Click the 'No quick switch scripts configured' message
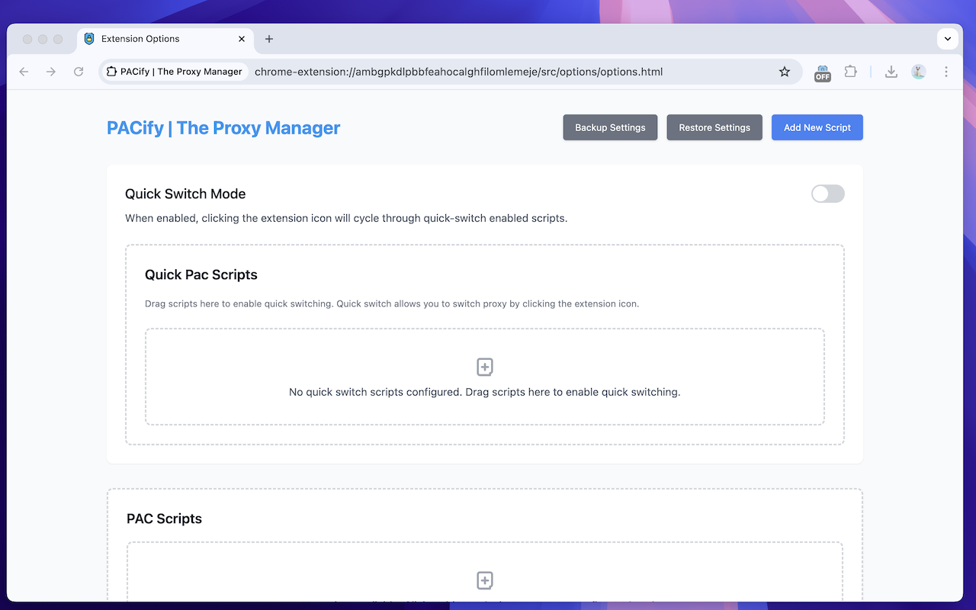Image resolution: width=976 pixels, height=610 pixels. 485,392
